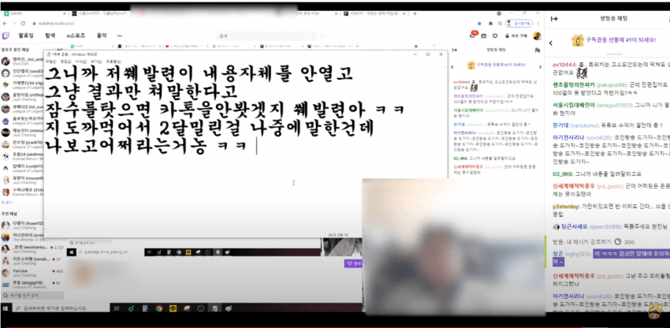The image size is (670, 328).
Task: Click the Windows taskbar search box
Action: [62, 308]
